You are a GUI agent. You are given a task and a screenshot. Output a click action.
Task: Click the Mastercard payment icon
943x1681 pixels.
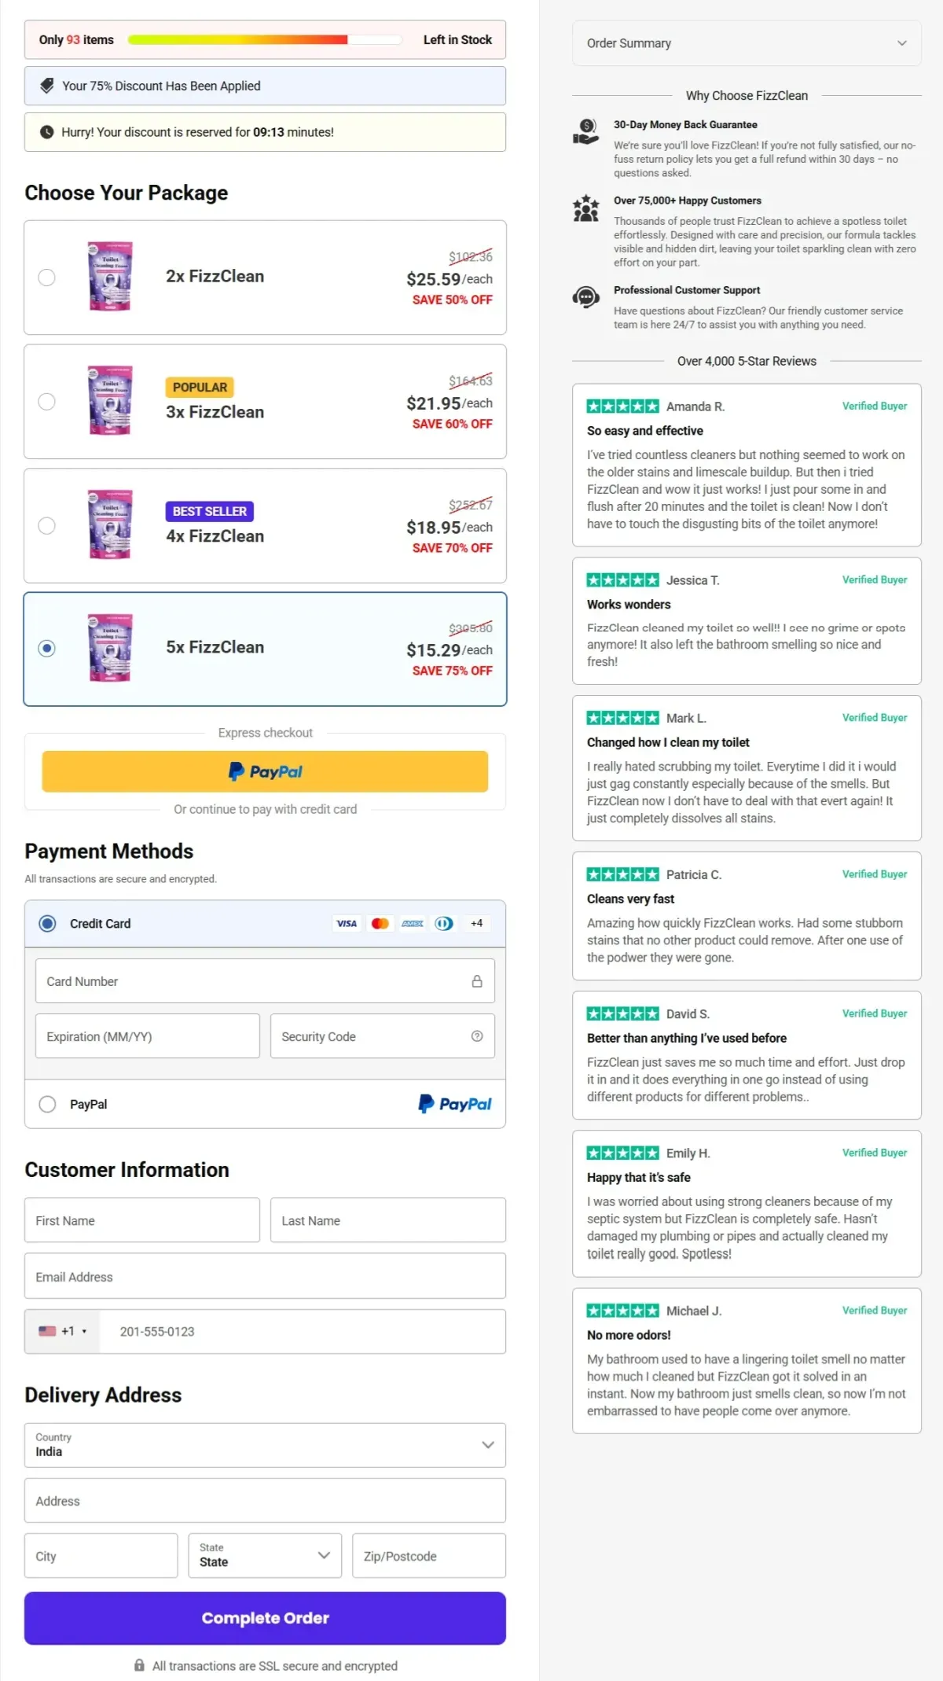click(x=379, y=923)
